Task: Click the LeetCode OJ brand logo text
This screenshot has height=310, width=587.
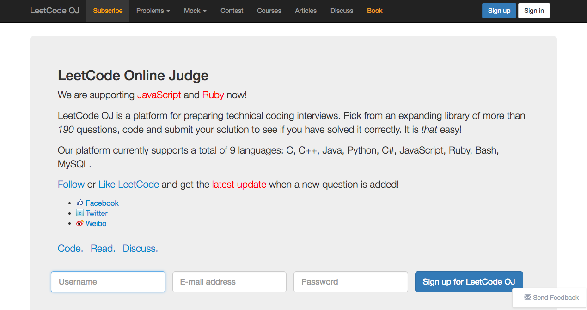Action: 55,11
